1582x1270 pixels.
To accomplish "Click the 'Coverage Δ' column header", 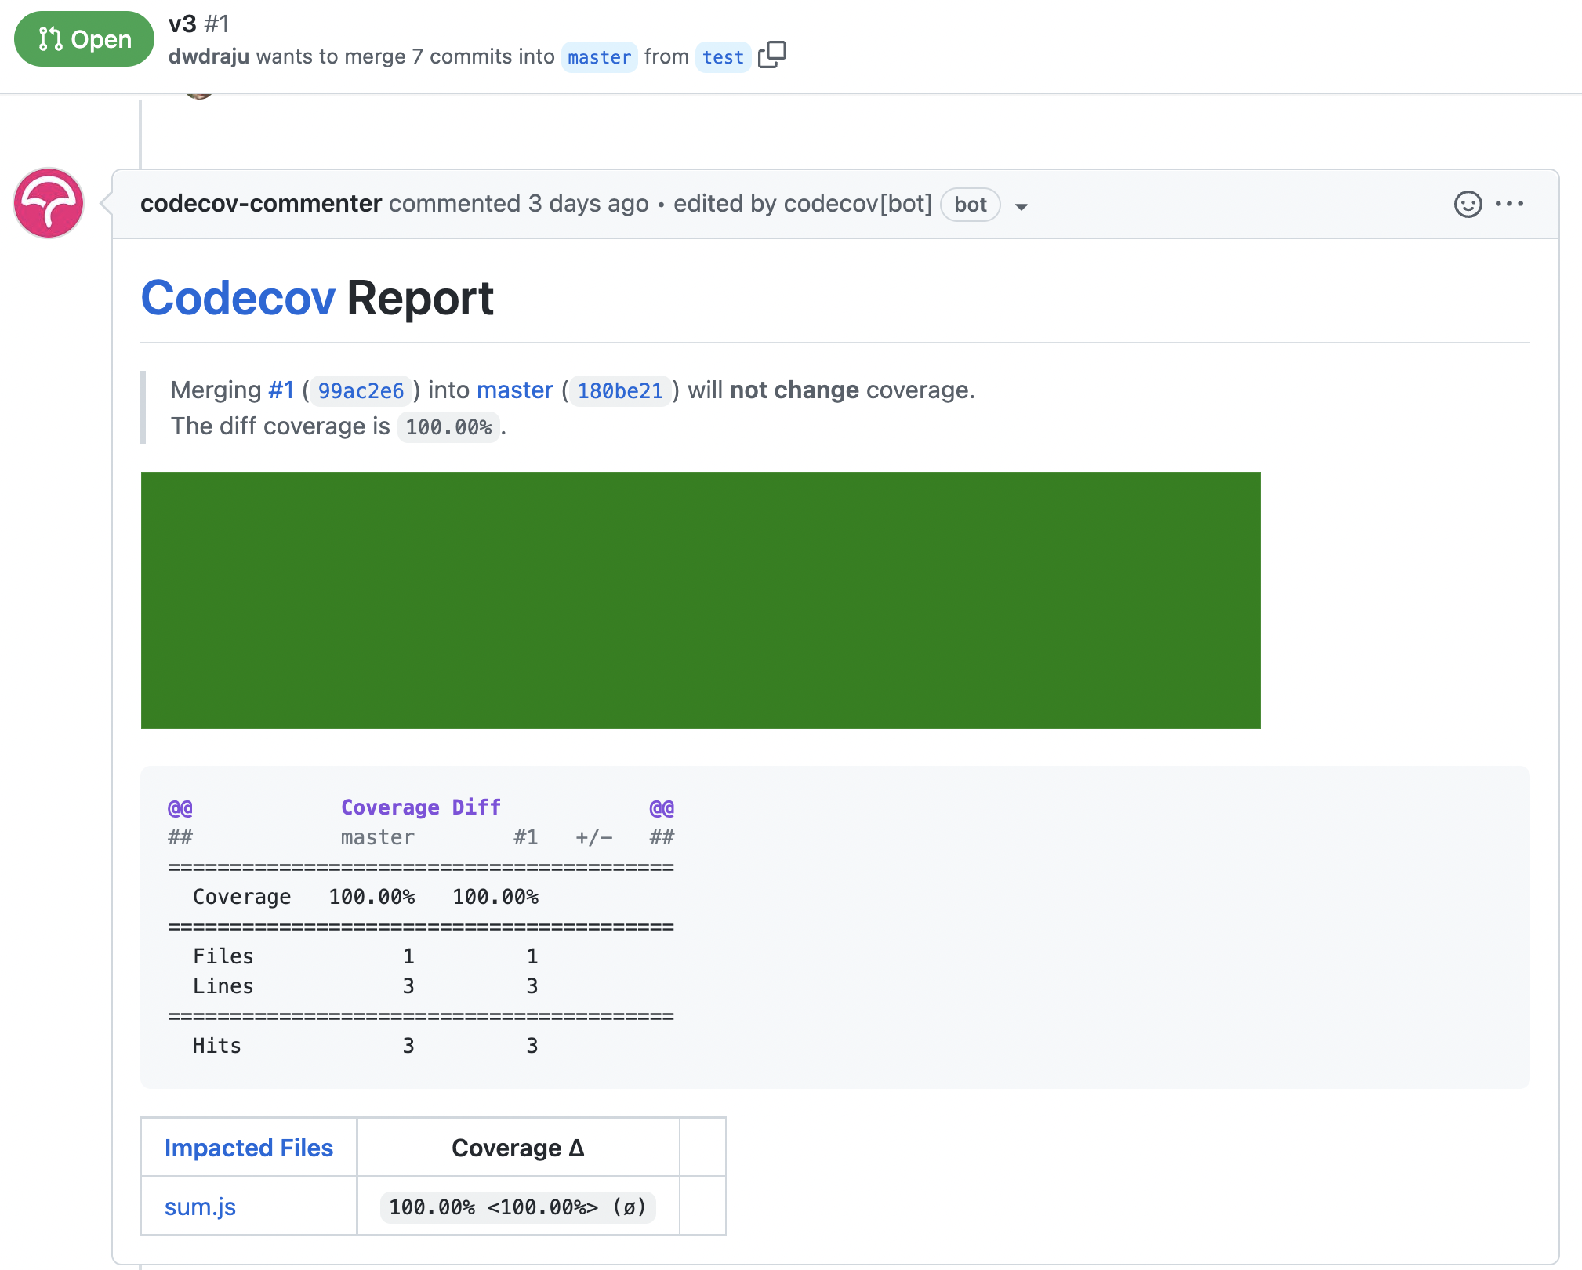I will 518,1148.
